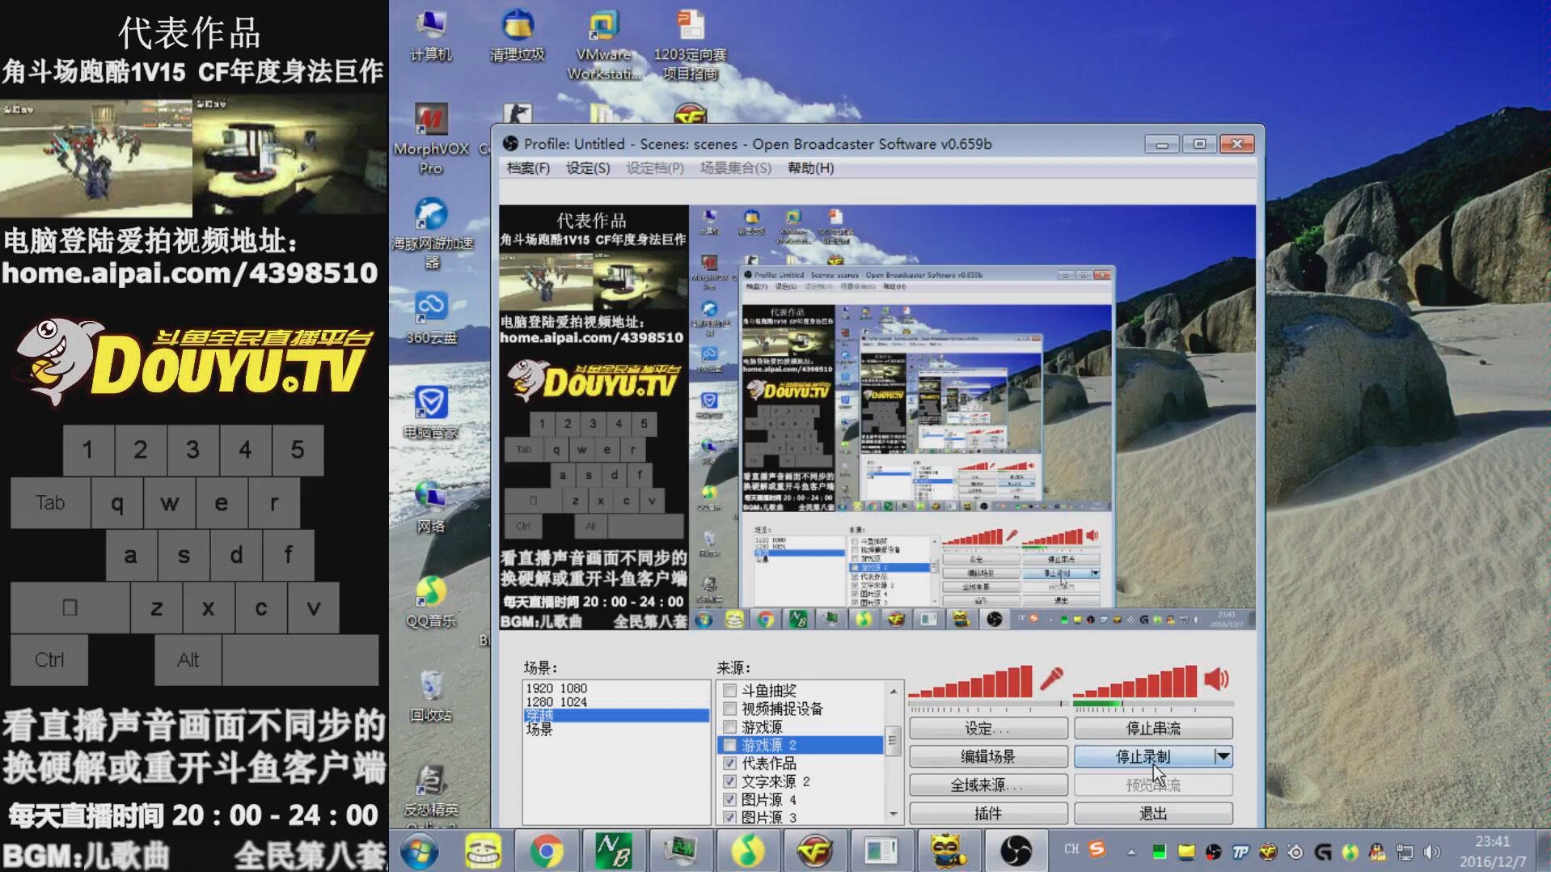Open the 清理垃圾 desktop icon
1551x872 pixels.
[518, 36]
